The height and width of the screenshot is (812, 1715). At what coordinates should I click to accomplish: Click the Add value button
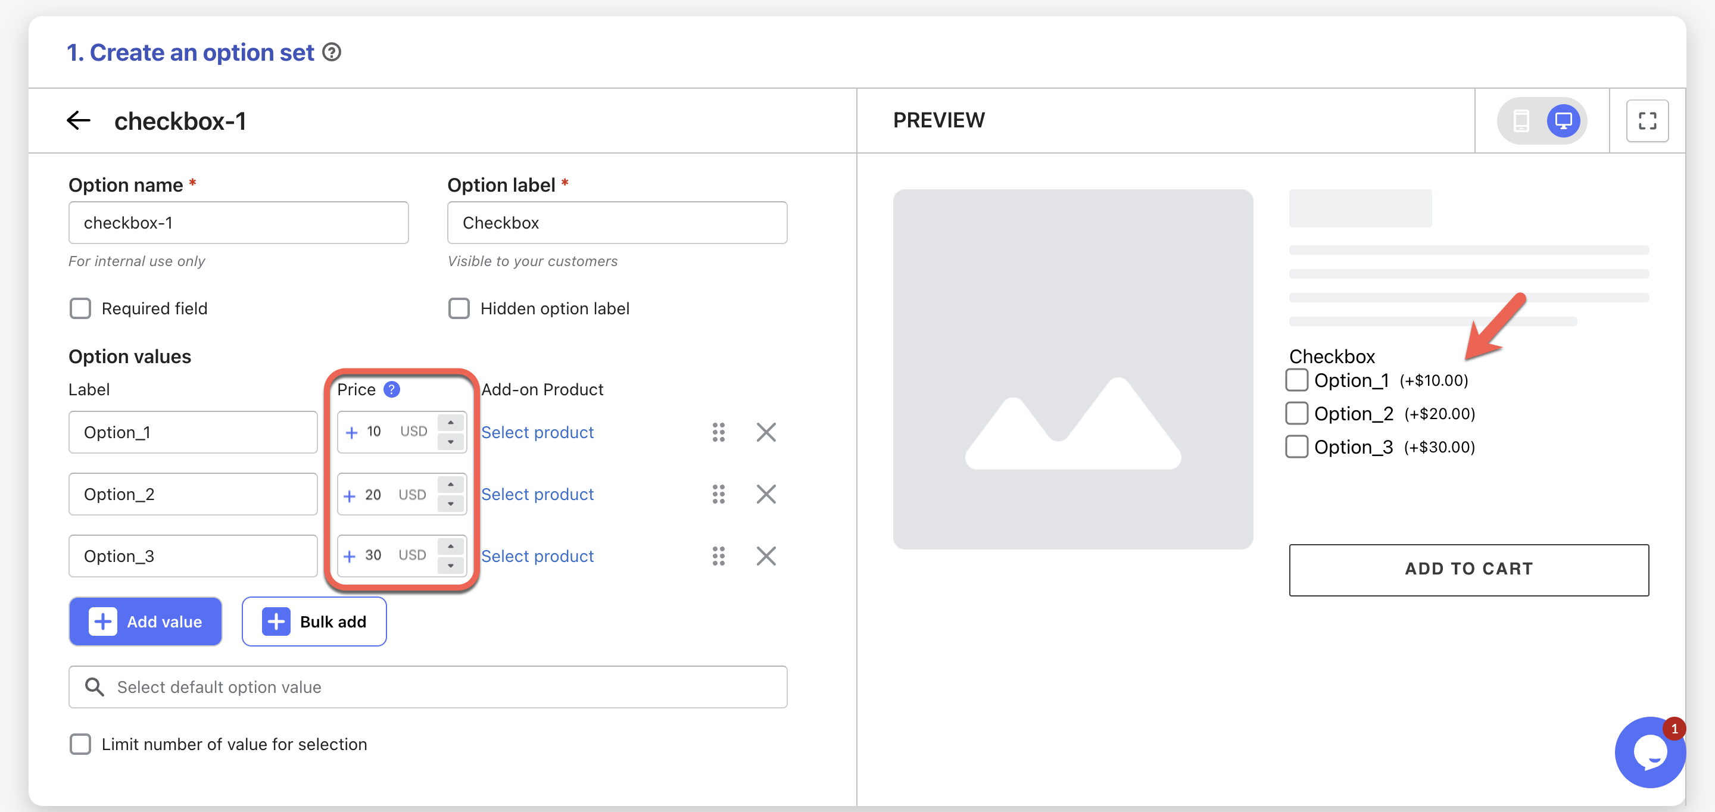(145, 621)
